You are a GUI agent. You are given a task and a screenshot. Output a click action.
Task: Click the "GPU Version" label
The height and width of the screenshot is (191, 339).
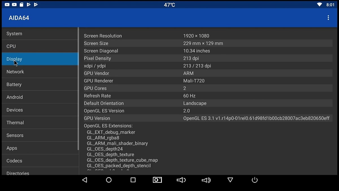coord(97,118)
